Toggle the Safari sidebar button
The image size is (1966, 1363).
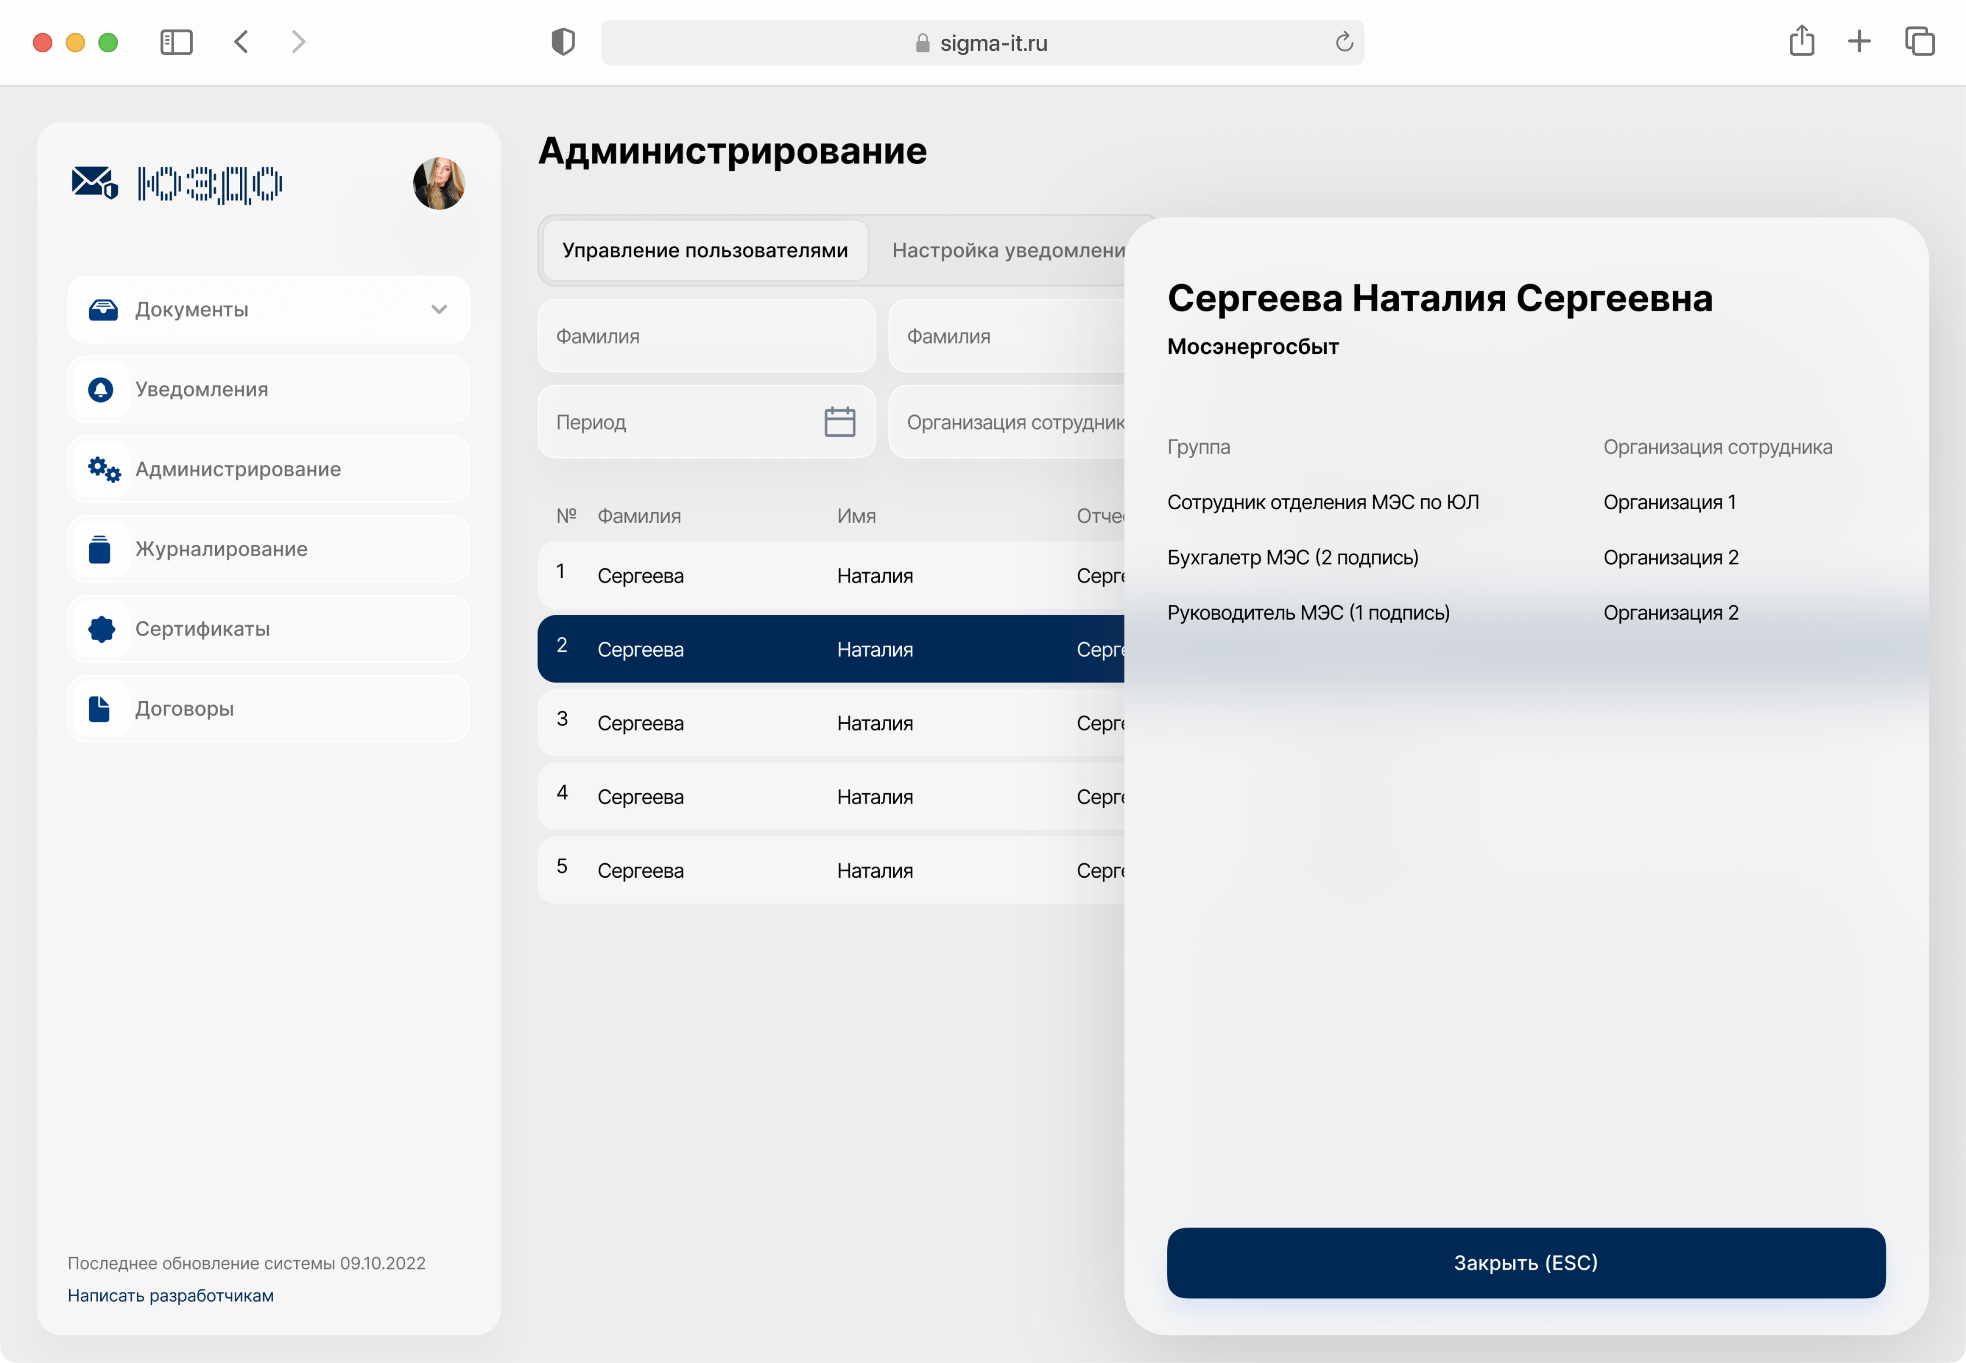(x=177, y=42)
